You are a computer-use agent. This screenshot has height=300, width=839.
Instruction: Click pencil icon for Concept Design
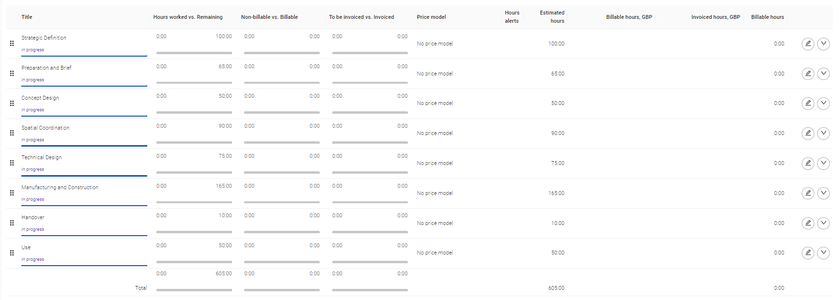coord(808,104)
